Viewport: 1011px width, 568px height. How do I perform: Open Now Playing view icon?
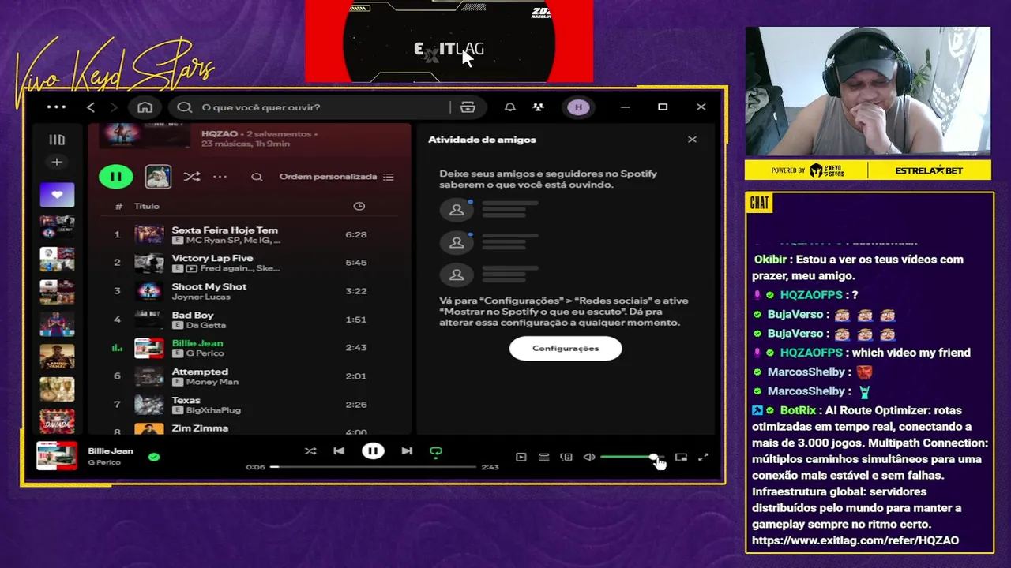[521, 457]
